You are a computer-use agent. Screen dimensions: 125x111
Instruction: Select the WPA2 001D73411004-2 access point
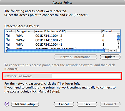(61, 40)
